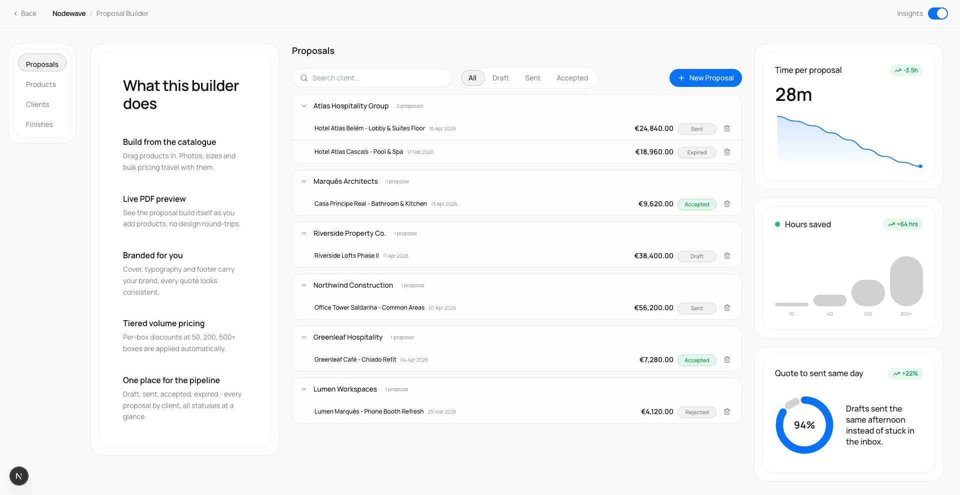960x495 pixels.
Task: Click the 200+ bar in Hours saved
Action: coord(906,281)
